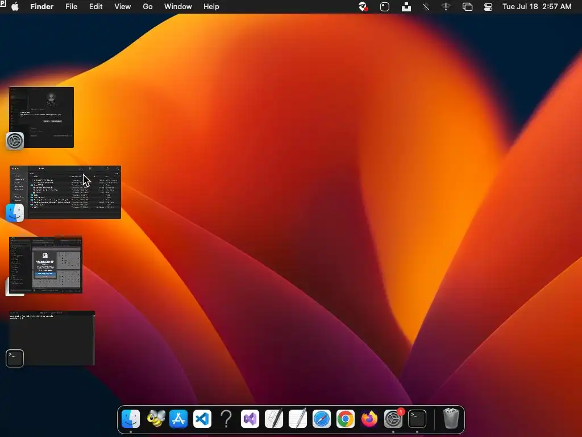The height and width of the screenshot is (437, 582).
Task: Click the question mark Dock icon
Action: tap(226, 419)
